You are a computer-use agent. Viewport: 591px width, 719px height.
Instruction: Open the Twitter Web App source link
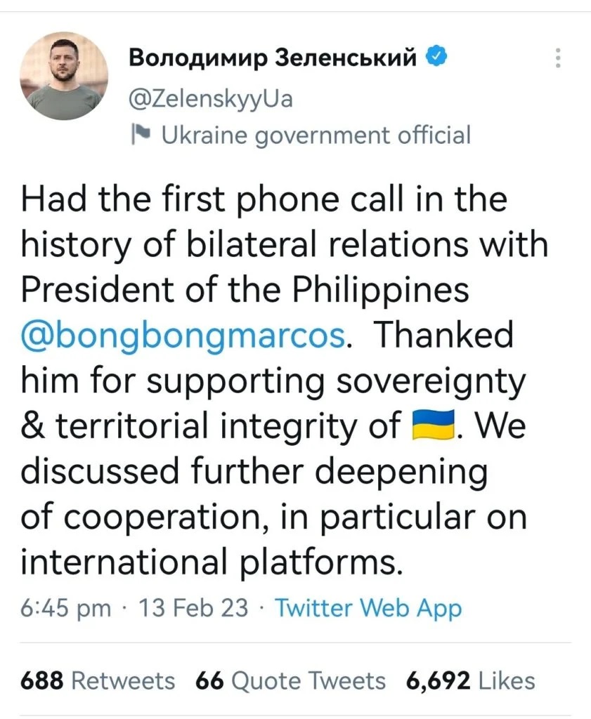coord(368,607)
